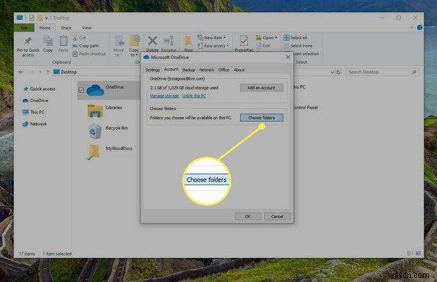The image size is (437, 282).
Task: Open the Manage storage link
Action: 164,96
